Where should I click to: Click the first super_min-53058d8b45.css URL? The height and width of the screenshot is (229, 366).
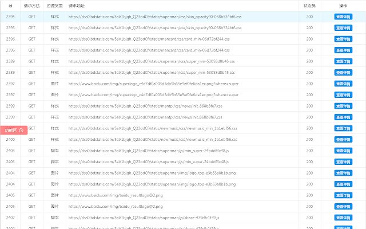point(152,61)
